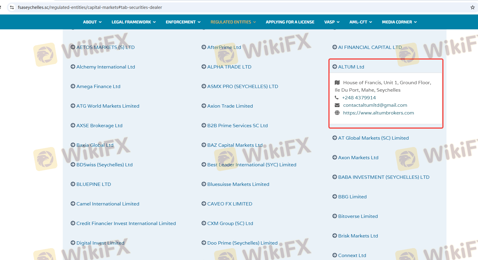The height and width of the screenshot is (260, 478).
Task: Click the arrow icon before AETOS MARKETS (S) LTD
Action: coord(73,47)
